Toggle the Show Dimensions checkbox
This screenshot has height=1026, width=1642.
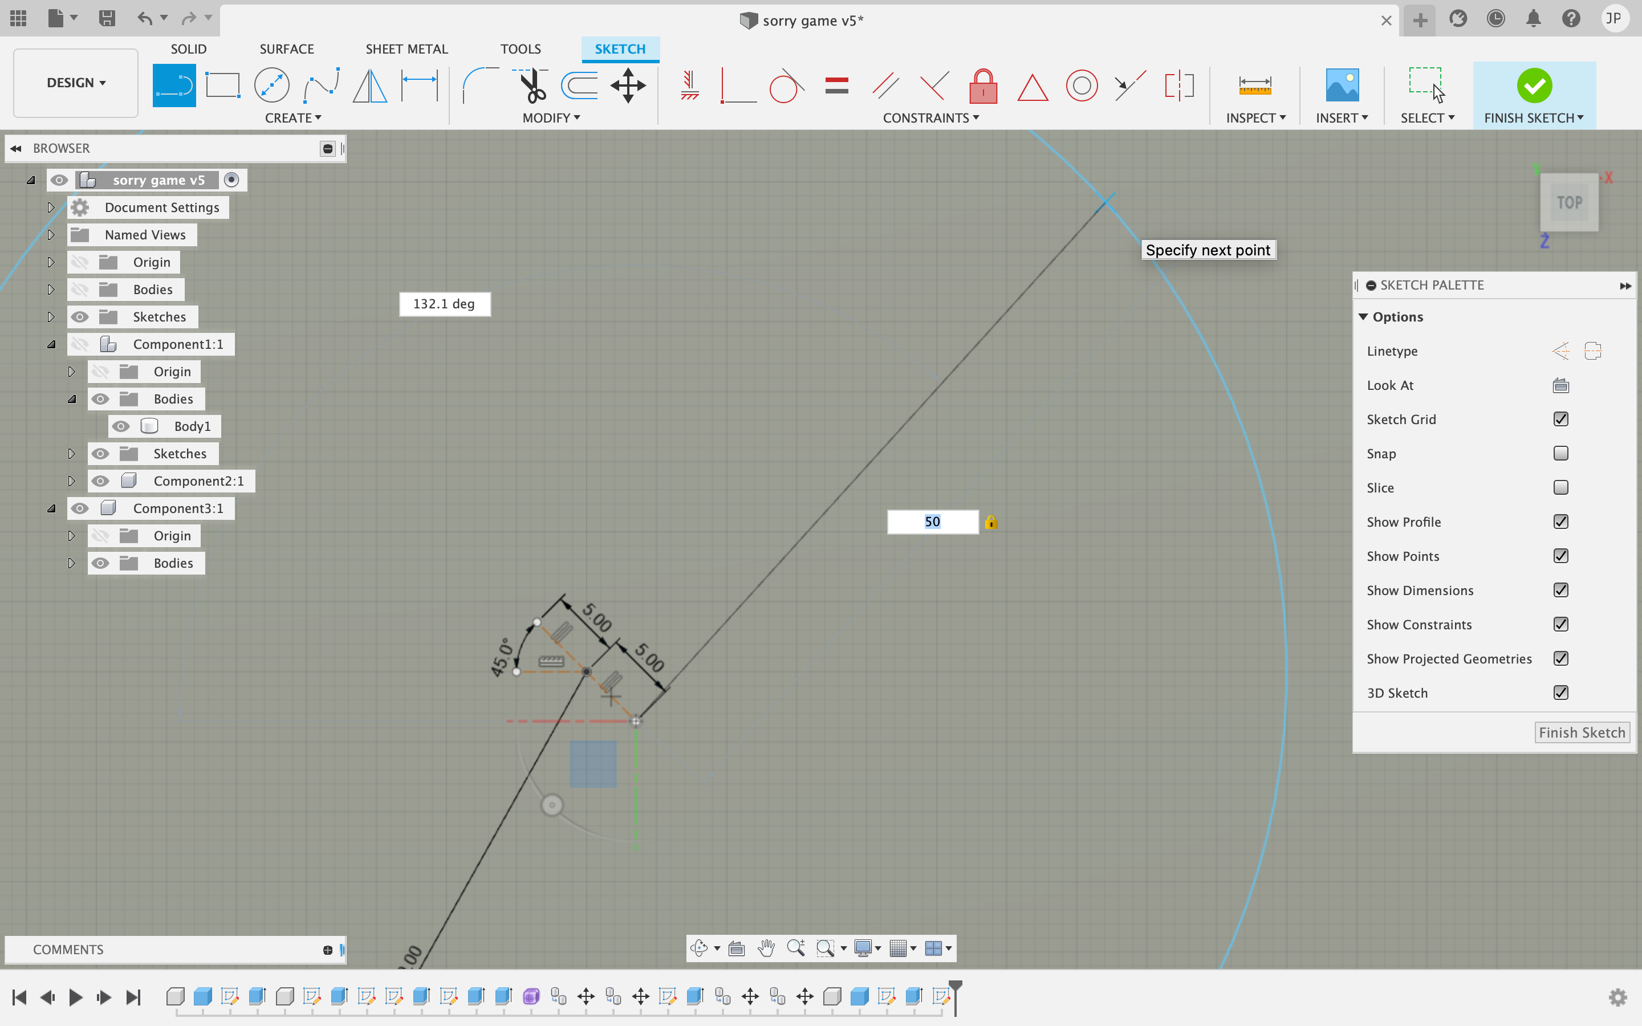point(1560,591)
